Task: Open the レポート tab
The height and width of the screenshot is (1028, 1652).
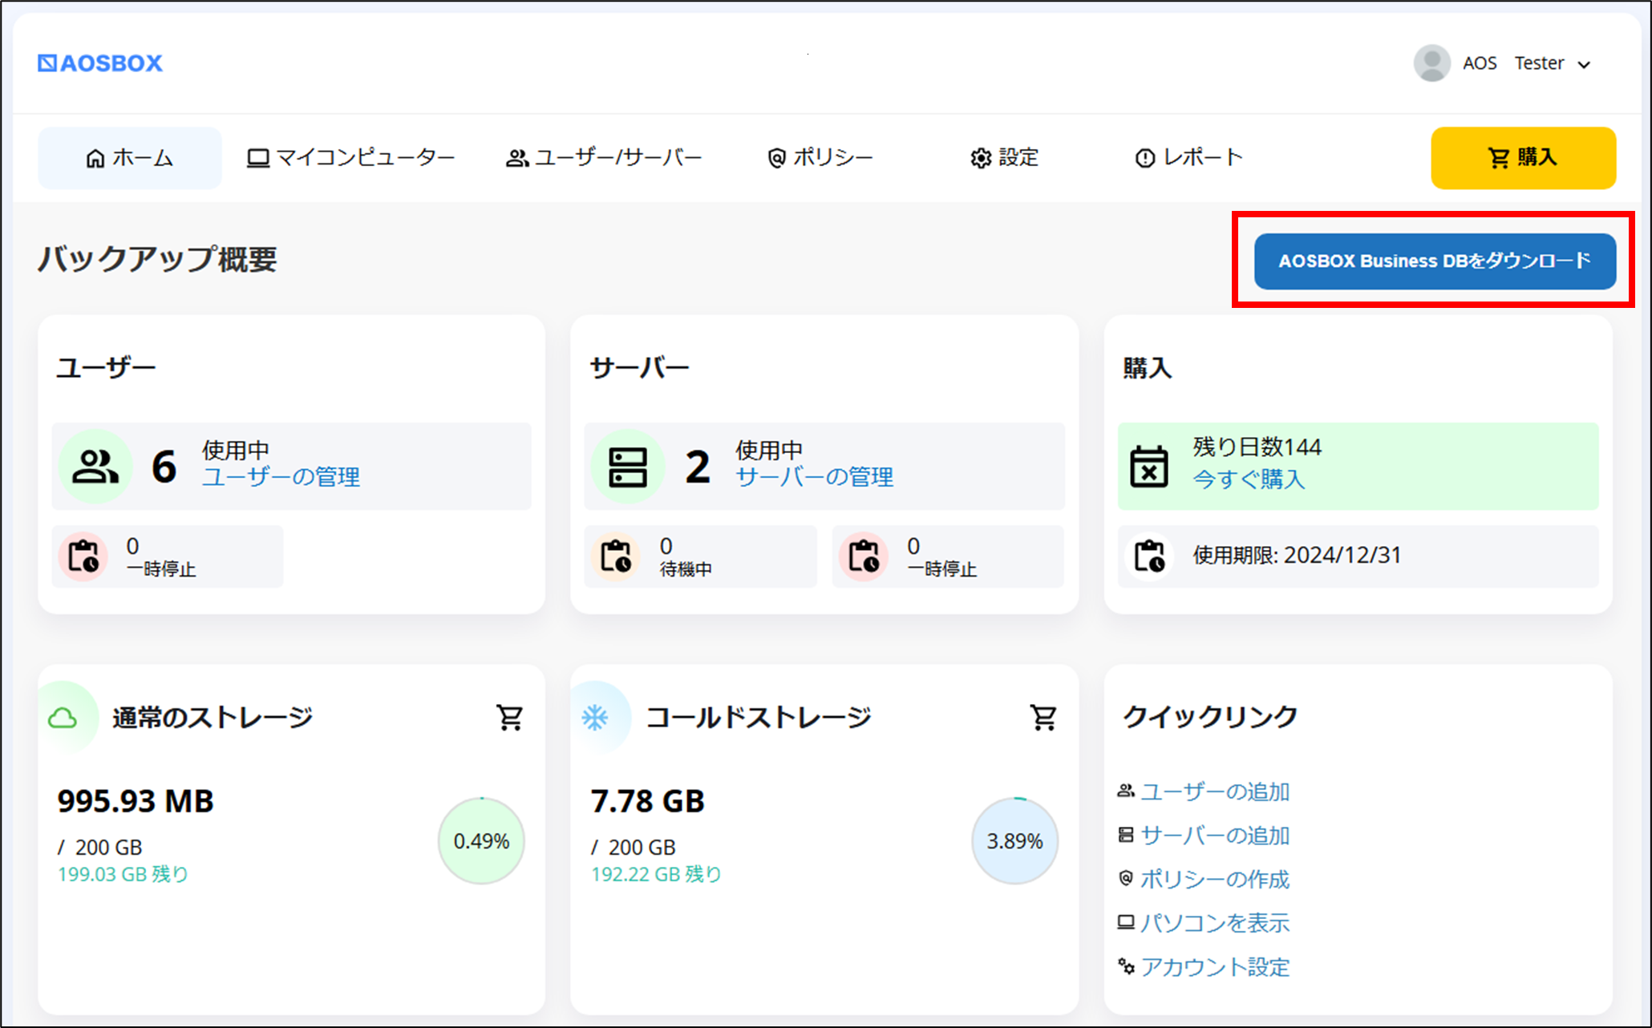Action: pyautogui.click(x=1188, y=158)
